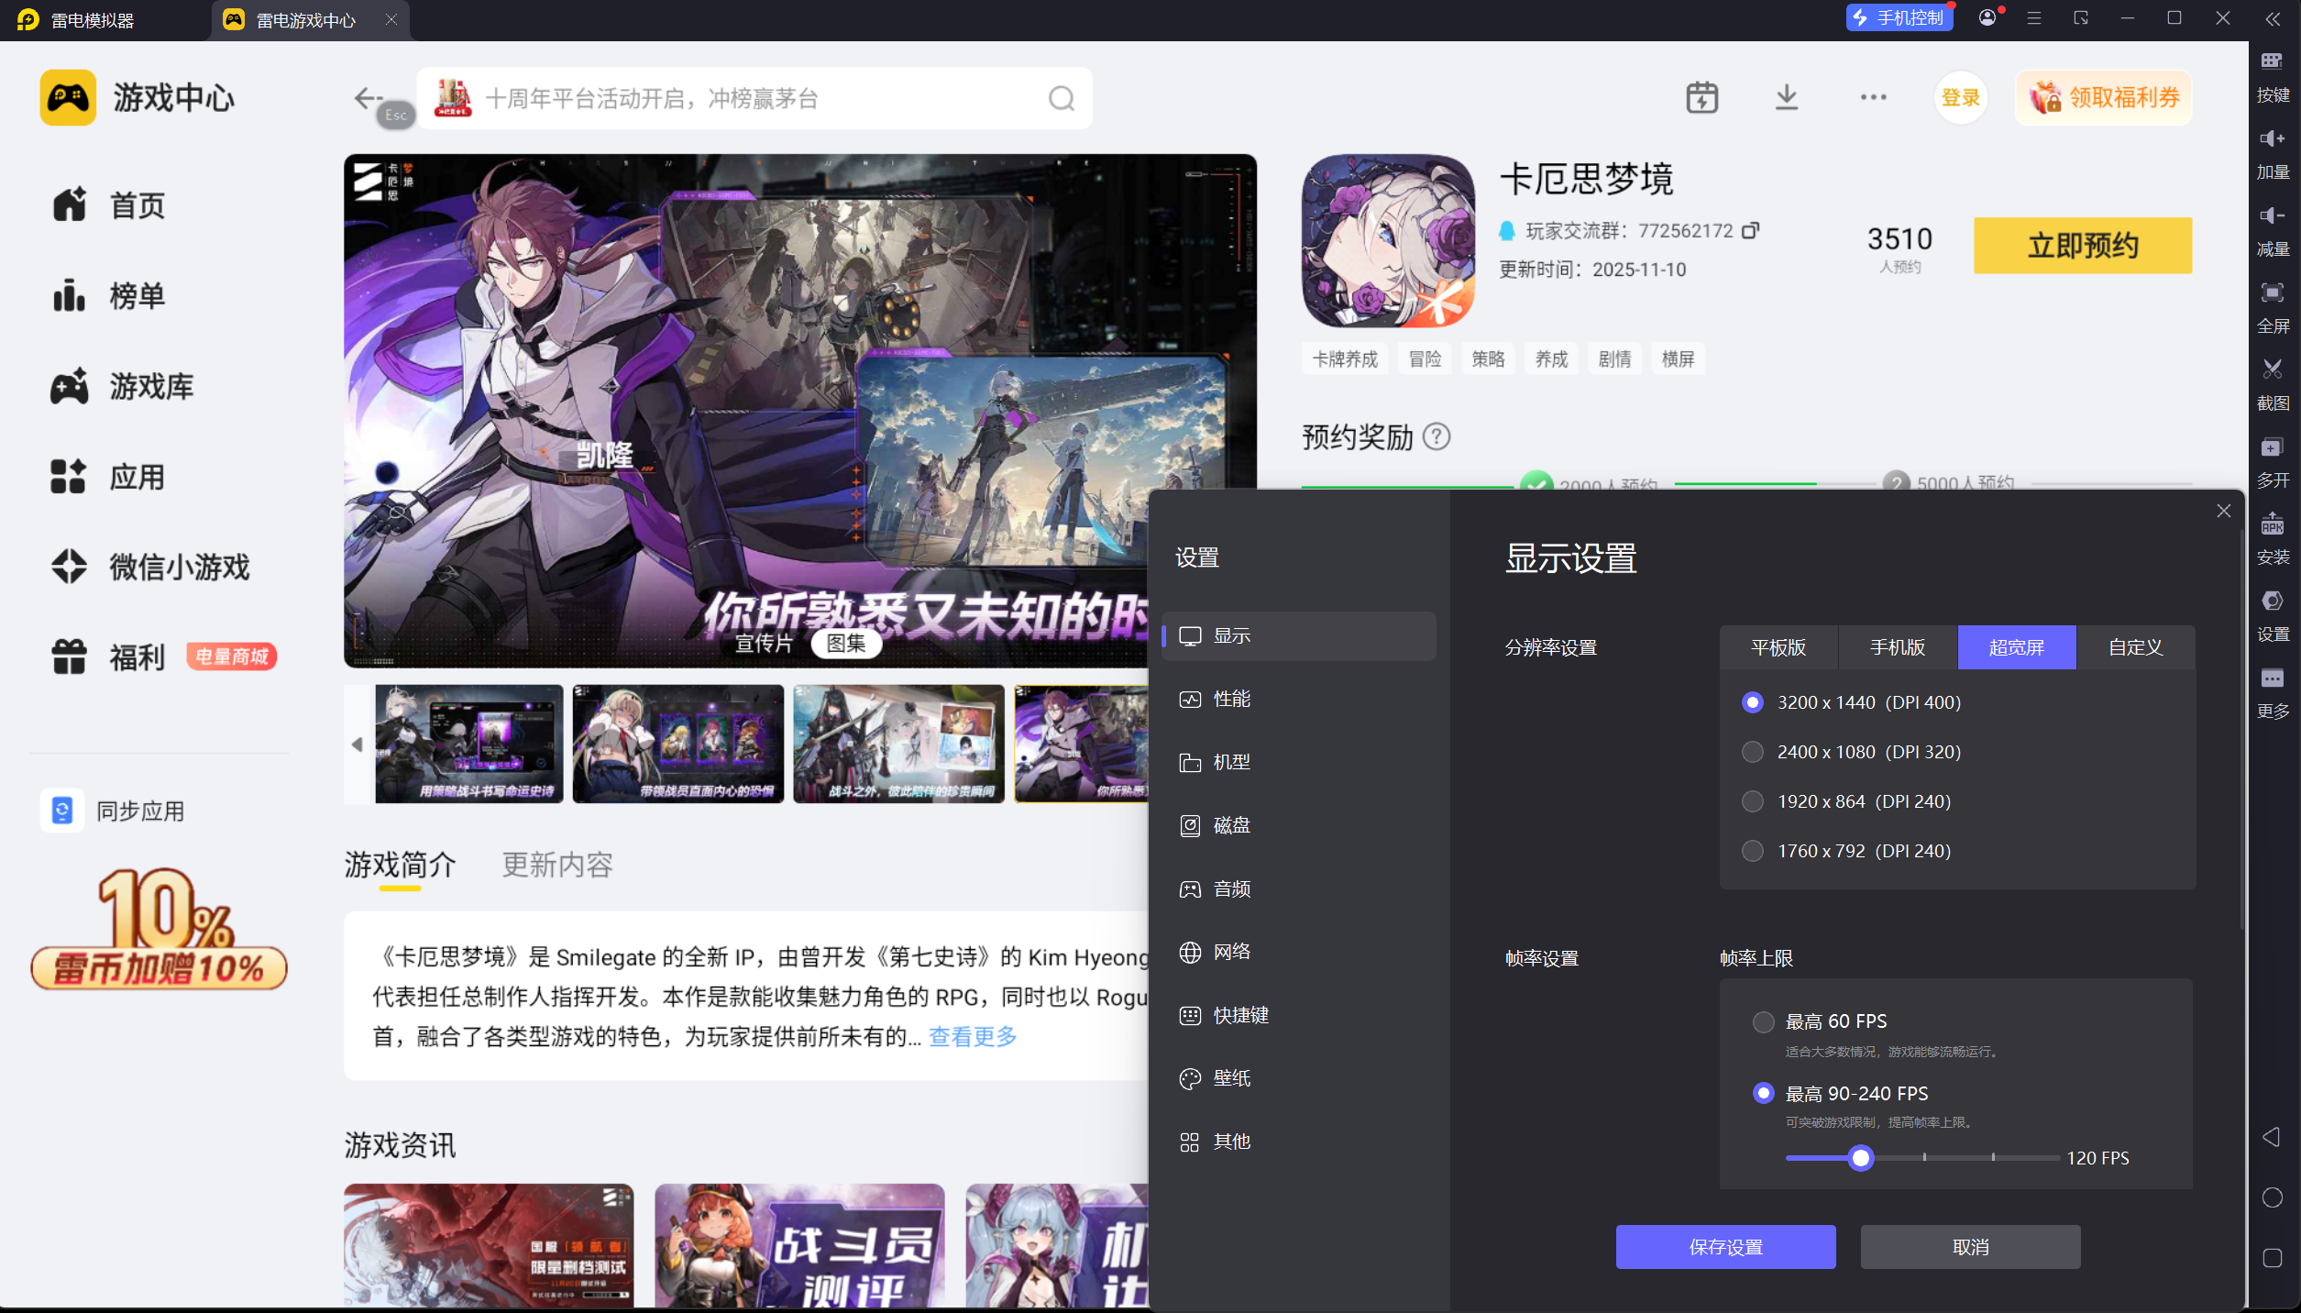The image size is (2301, 1313).
Task: Switch to the 手机版 resolution tab
Action: (1897, 647)
